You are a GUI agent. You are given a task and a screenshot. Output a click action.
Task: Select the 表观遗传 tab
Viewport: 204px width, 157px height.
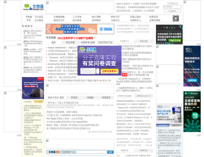point(106,98)
